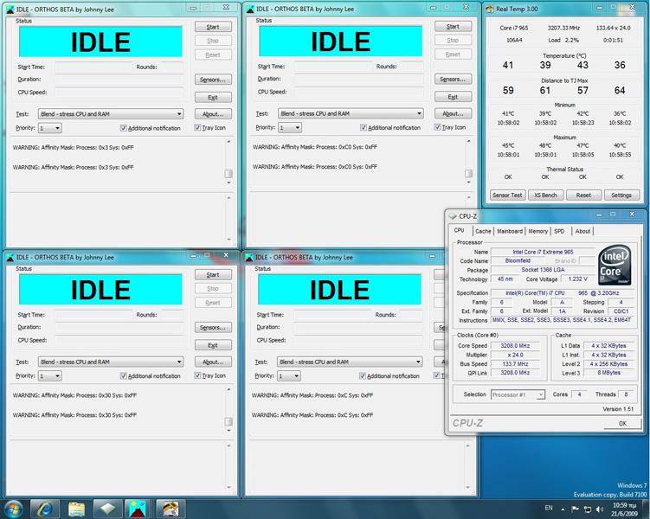Click About... in the top-right ORTHOS window
This screenshot has height=519, width=650.
(453, 113)
